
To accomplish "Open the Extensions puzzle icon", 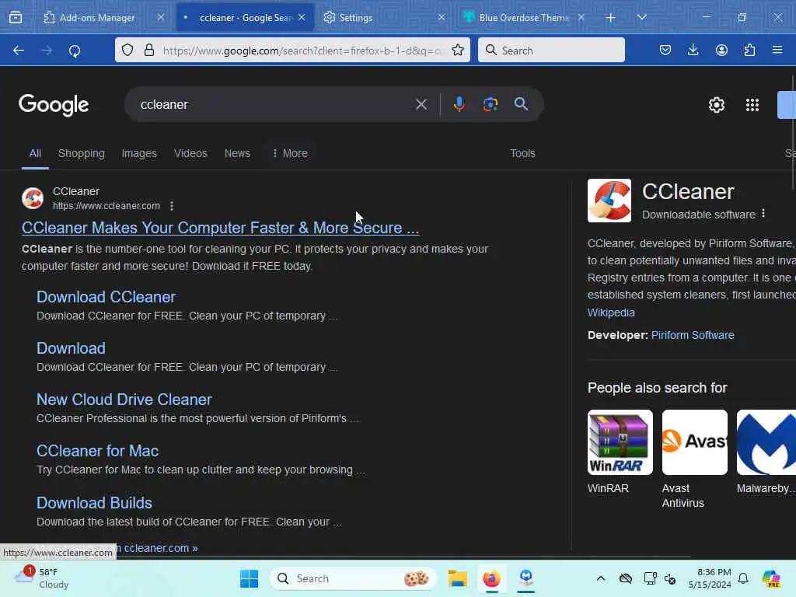I will click(x=749, y=50).
